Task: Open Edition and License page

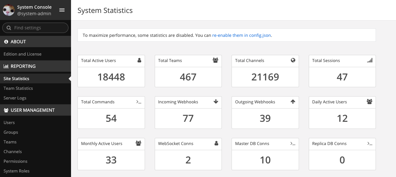Action: (x=22, y=54)
